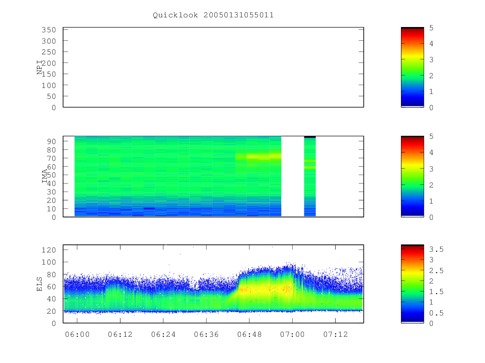Screen dimensions: 485x363
Task: Click the IMA panel color bar
Action: pos(412,176)
